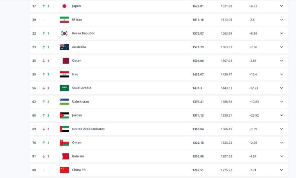The height and width of the screenshot is (178, 296).
Task: Expand United Arab Emirates row details
Action: tap(282, 129)
